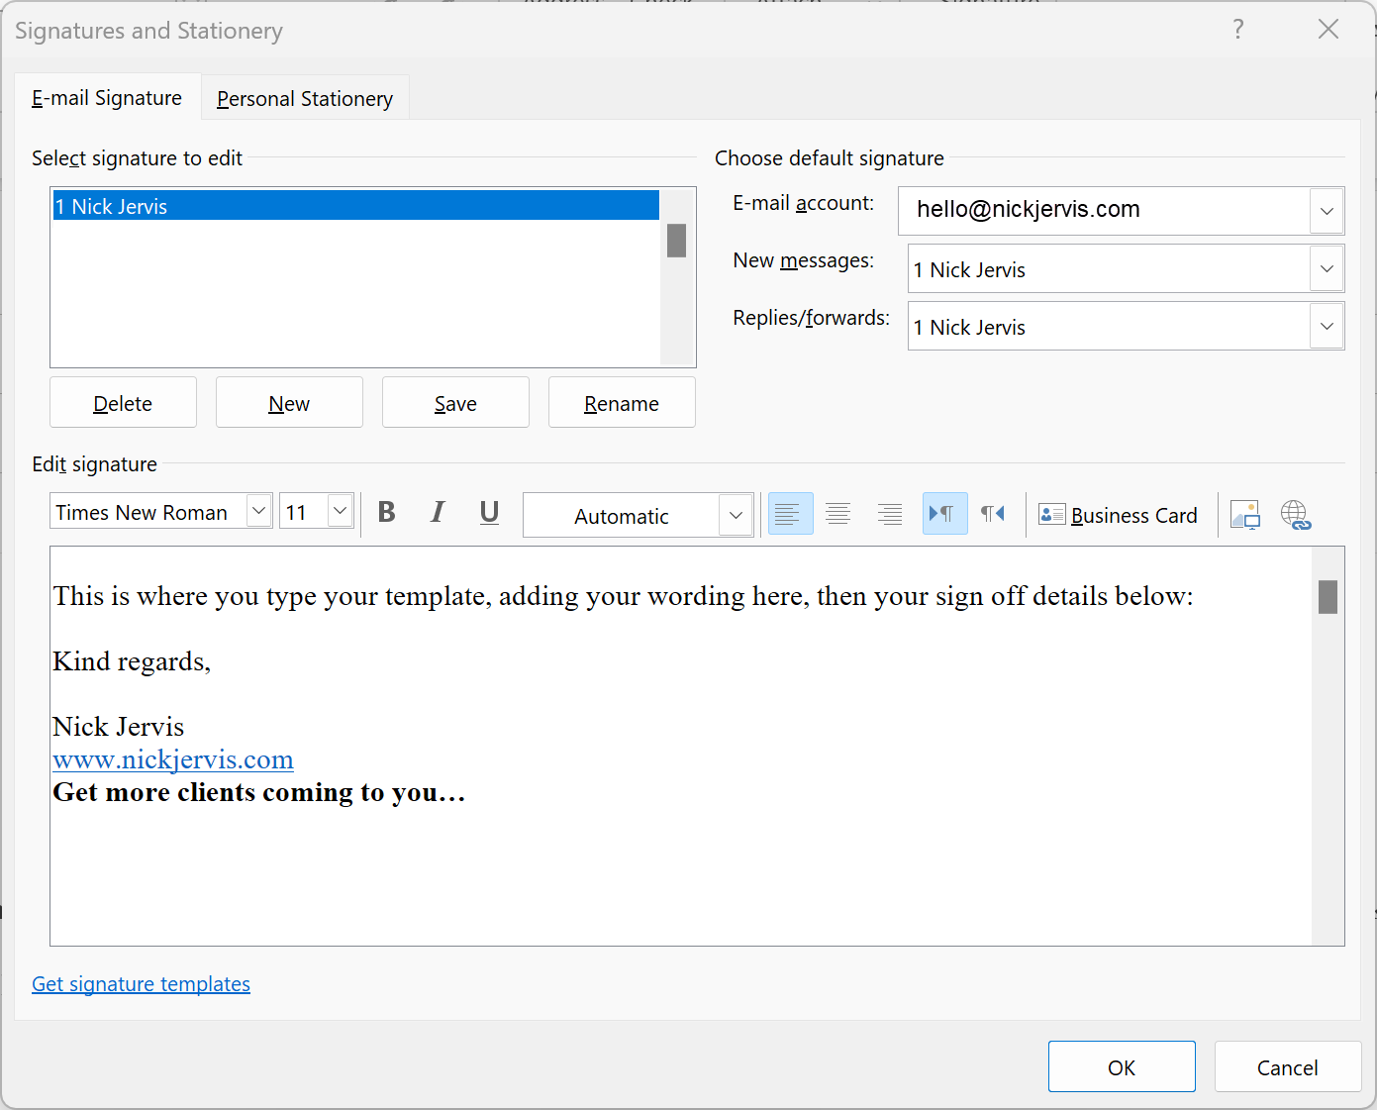Viewport: 1377px width, 1110px height.
Task: Align signature text to center
Action: [x=837, y=513]
